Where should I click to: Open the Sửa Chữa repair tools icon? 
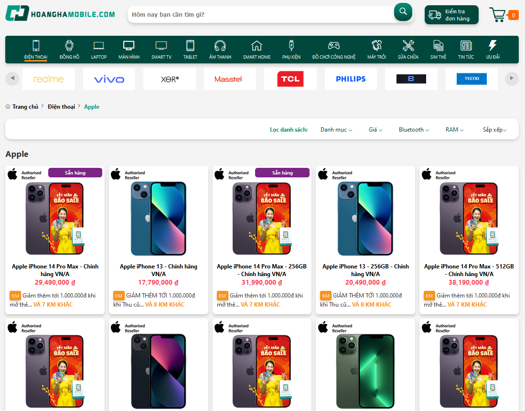(x=408, y=46)
